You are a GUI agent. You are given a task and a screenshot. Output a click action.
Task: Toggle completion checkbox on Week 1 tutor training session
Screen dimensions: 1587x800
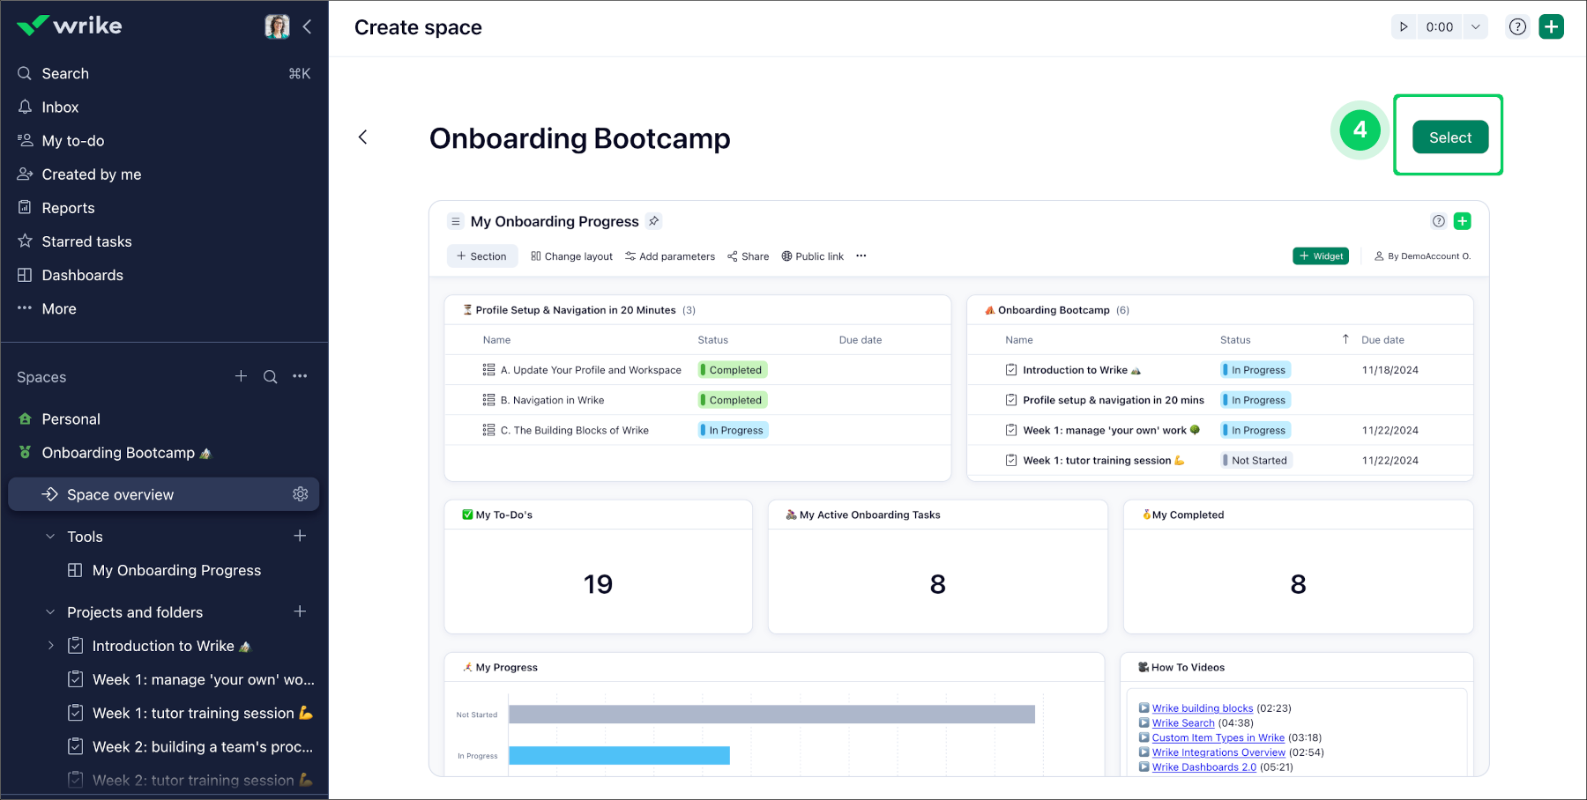(1010, 459)
